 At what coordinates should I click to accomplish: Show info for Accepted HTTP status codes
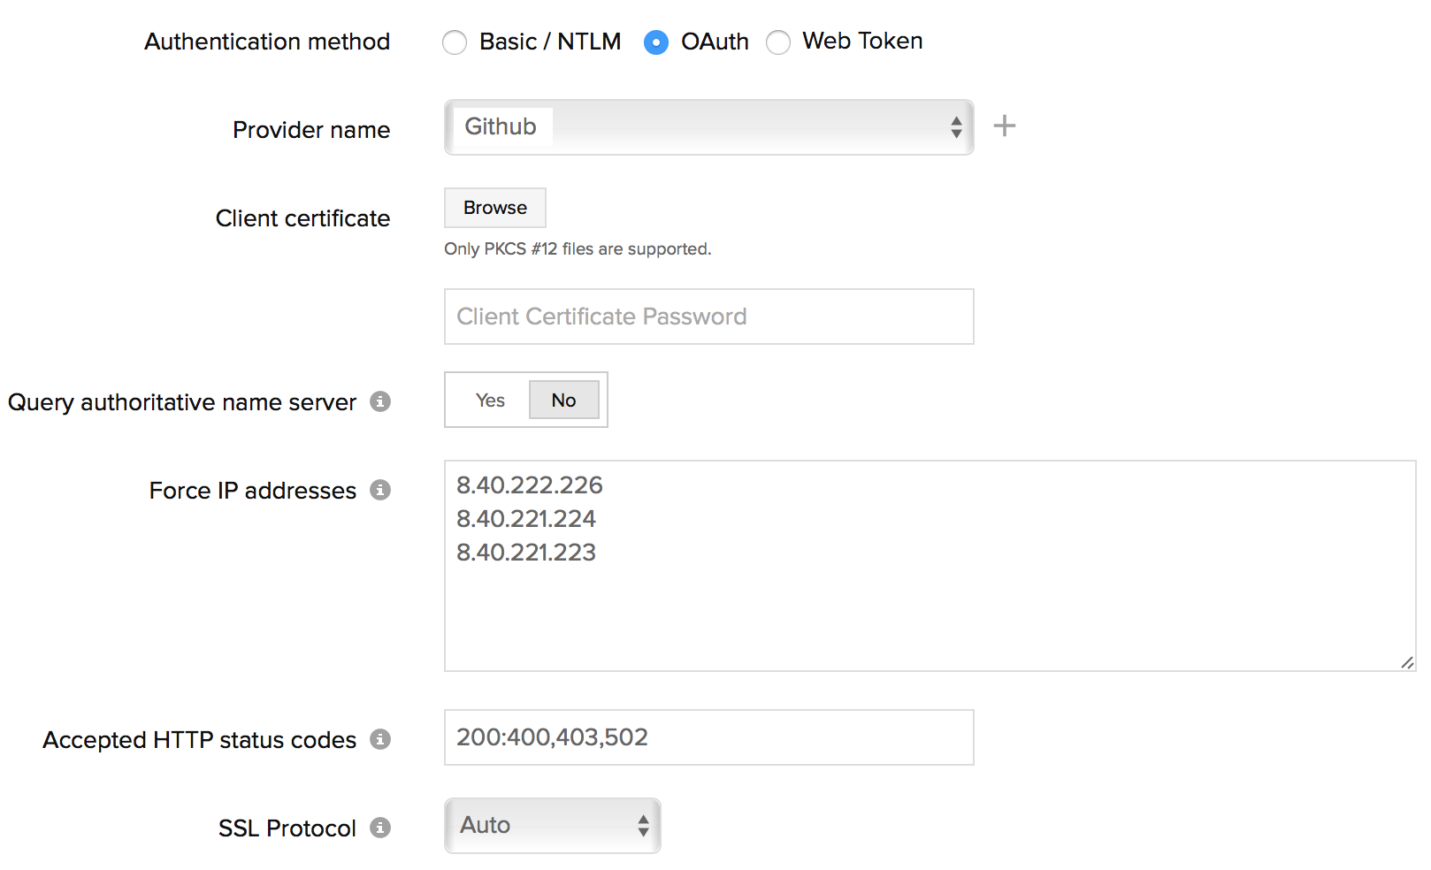point(380,739)
